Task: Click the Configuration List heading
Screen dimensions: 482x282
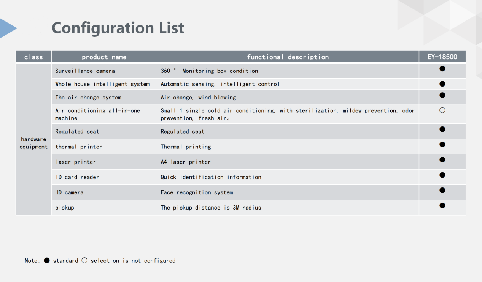Action: coord(118,28)
